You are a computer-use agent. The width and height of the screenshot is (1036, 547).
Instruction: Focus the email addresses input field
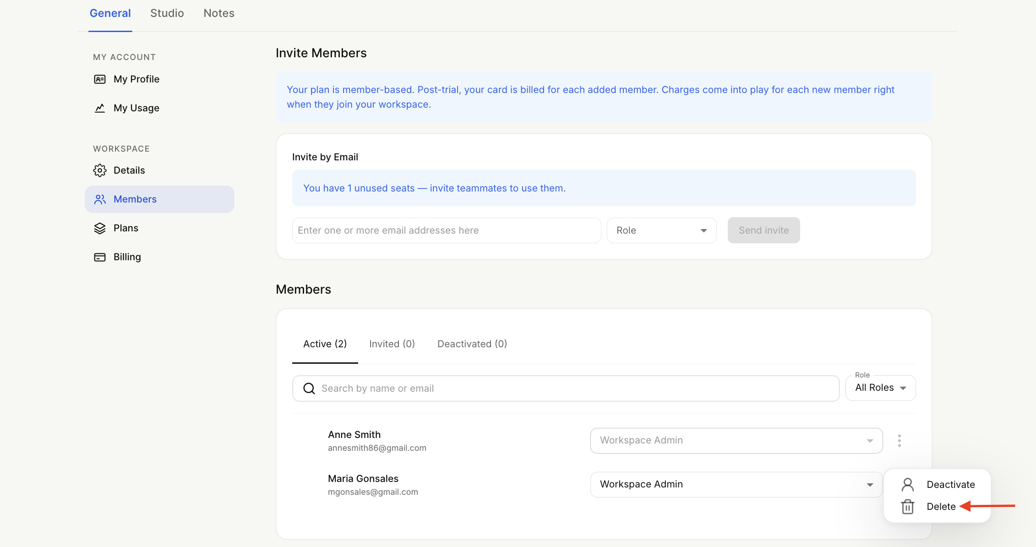(447, 230)
